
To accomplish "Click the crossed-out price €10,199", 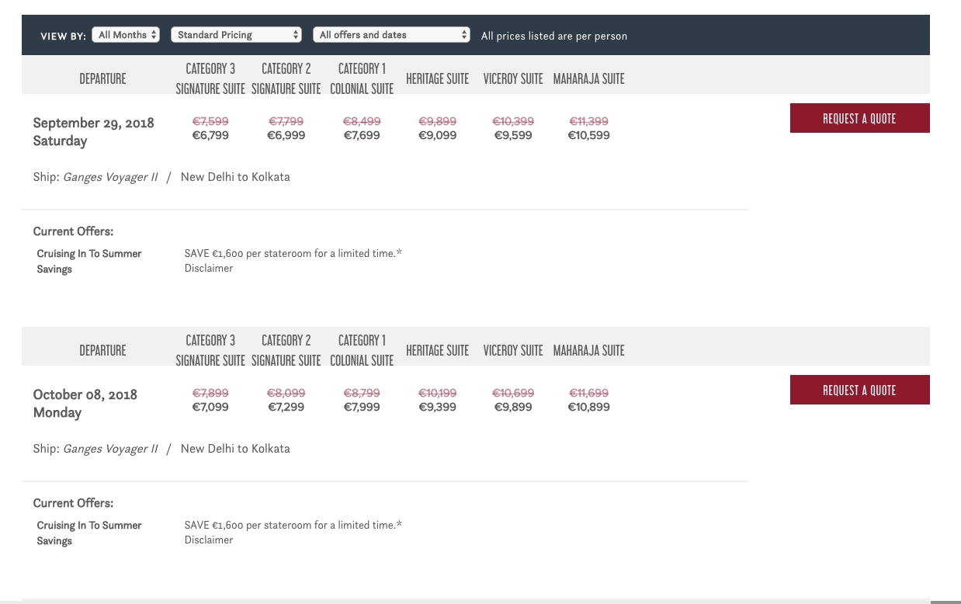I will coord(438,393).
